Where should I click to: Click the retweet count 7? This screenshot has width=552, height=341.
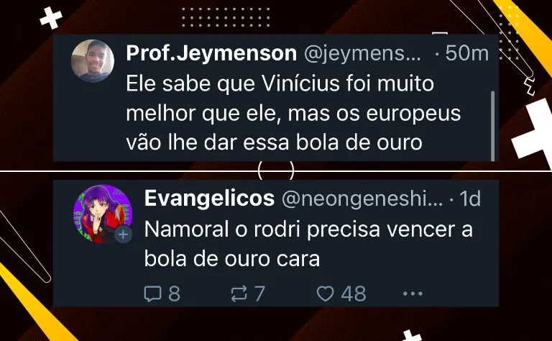pyautogui.click(x=259, y=294)
